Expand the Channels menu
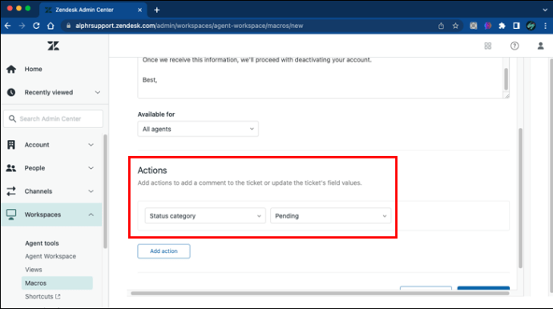Viewport: 553px width, 309px height. click(x=91, y=191)
